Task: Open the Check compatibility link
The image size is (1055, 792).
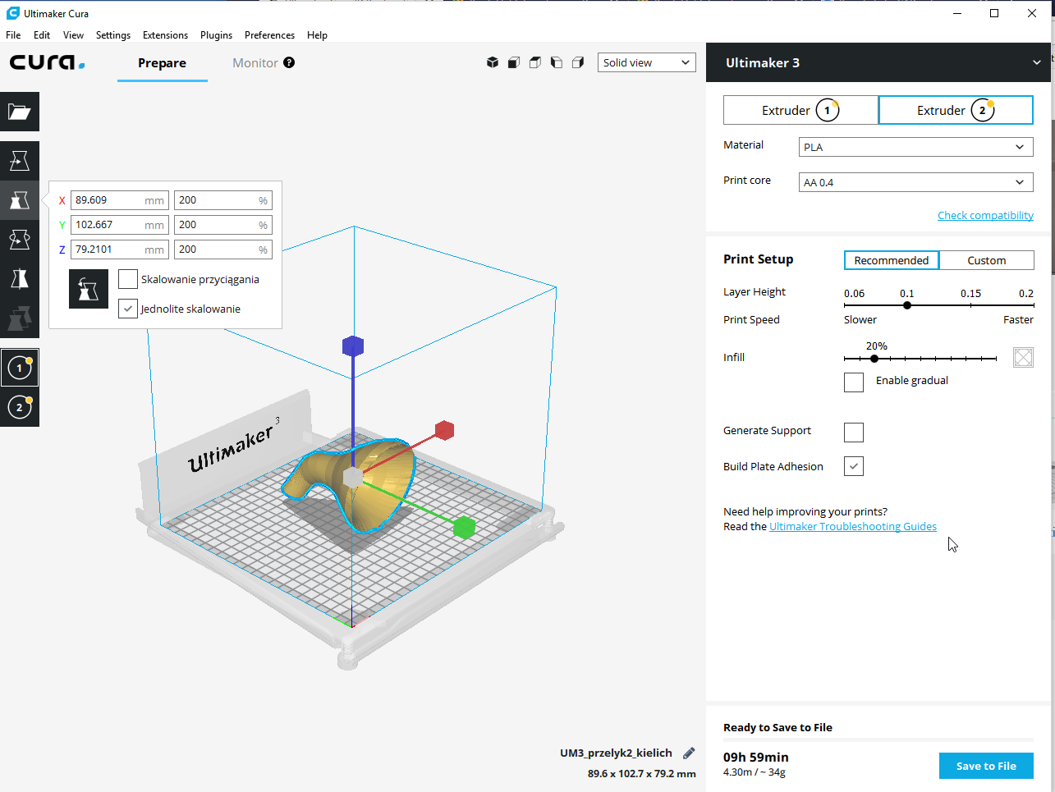Action: (x=985, y=215)
